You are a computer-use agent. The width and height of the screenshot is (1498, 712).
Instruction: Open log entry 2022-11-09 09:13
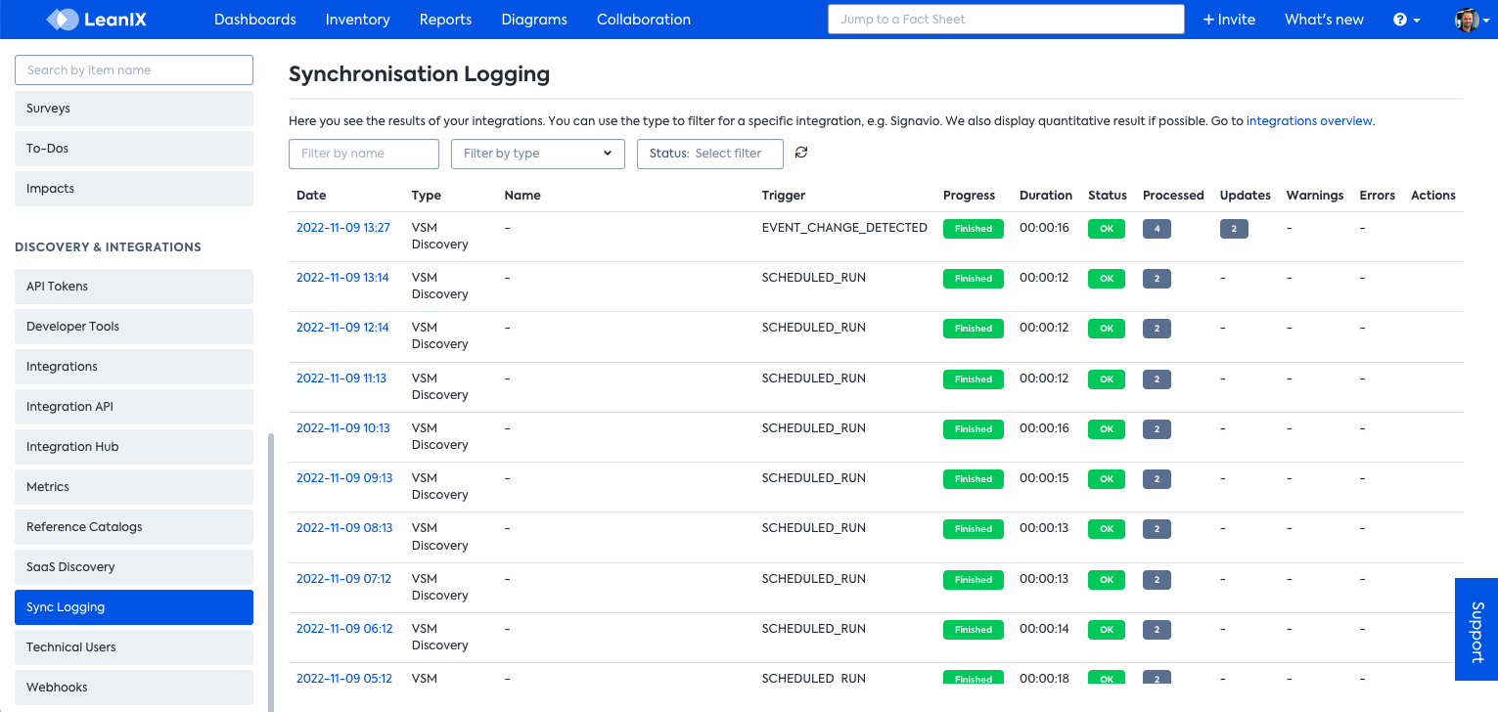[344, 478]
